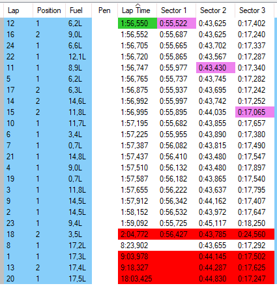Select the purple Sector 1 time 0:55,522

click(x=177, y=24)
